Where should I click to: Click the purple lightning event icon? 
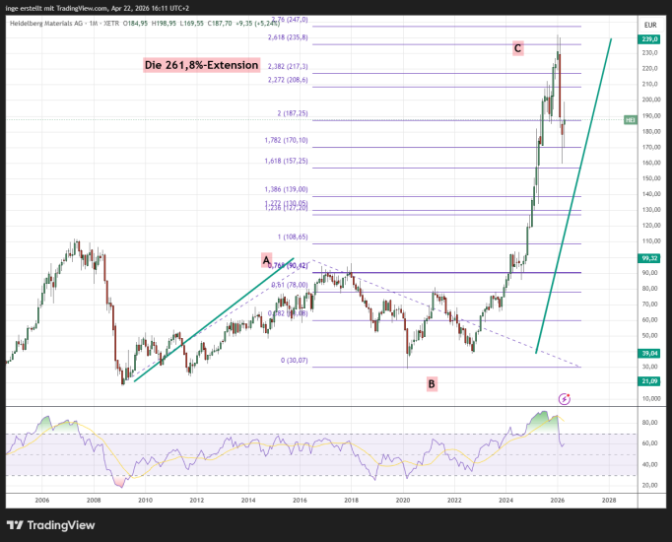(564, 398)
